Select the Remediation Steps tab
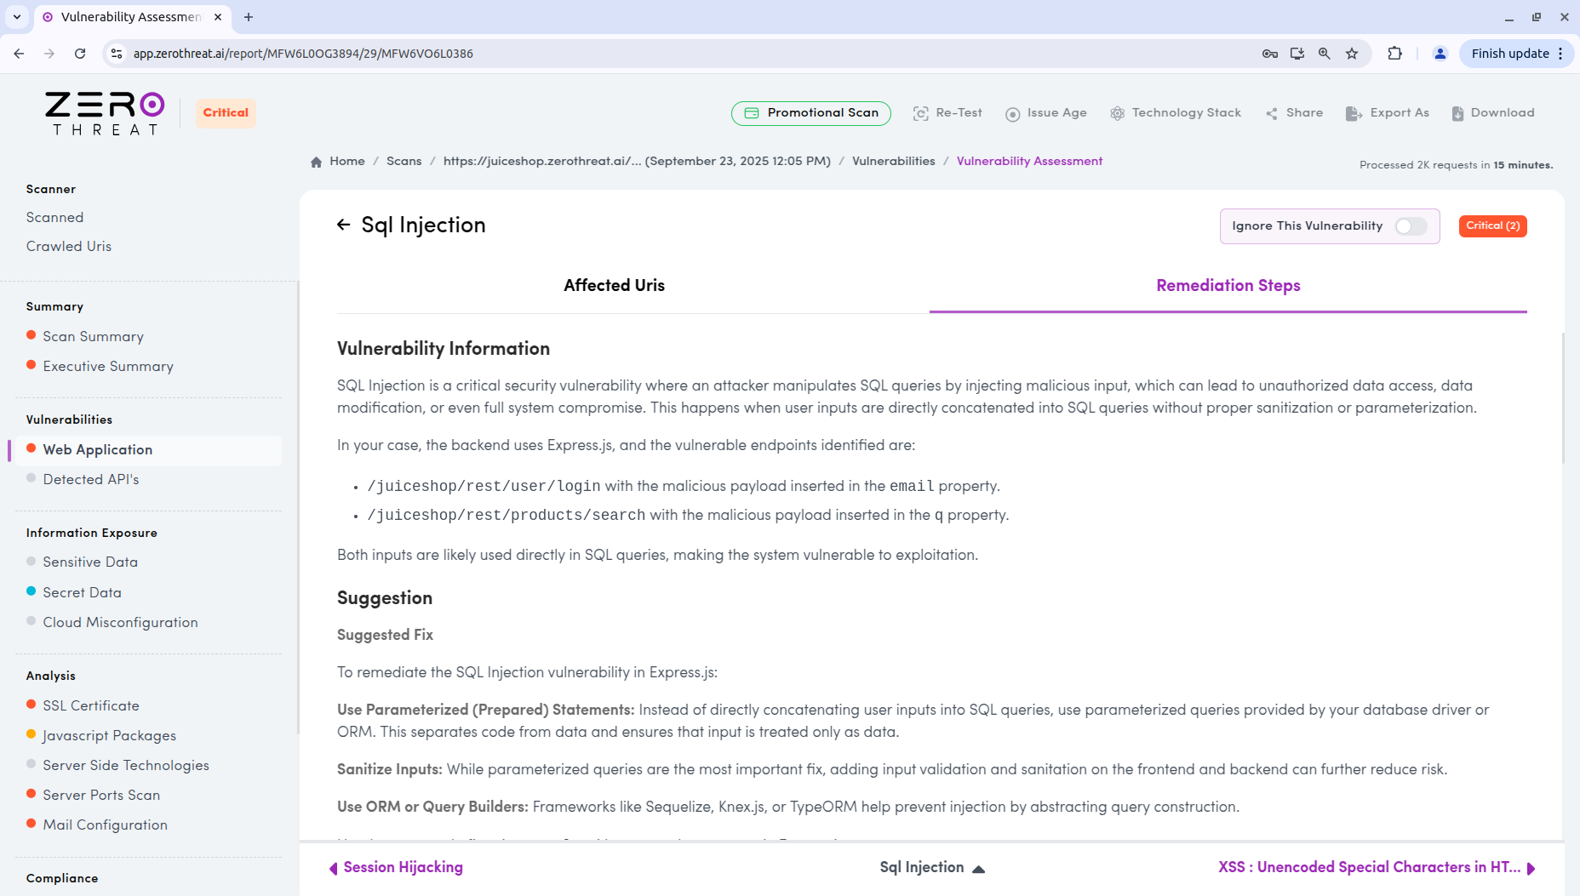This screenshot has width=1580, height=896. point(1228,285)
